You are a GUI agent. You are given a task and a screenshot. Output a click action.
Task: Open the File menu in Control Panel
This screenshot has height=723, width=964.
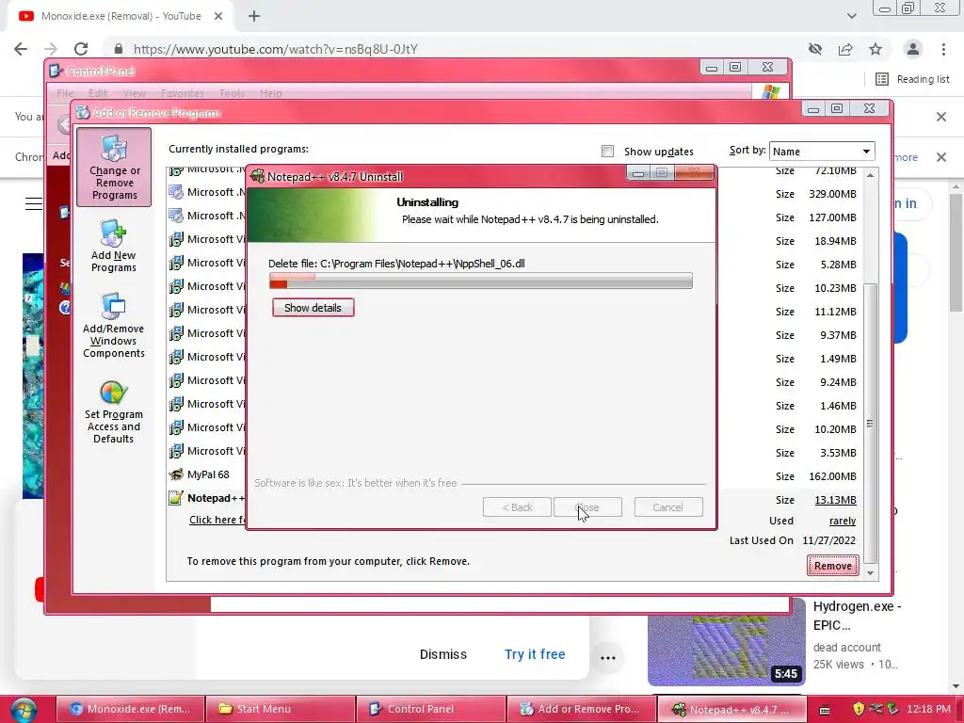coord(65,93)
